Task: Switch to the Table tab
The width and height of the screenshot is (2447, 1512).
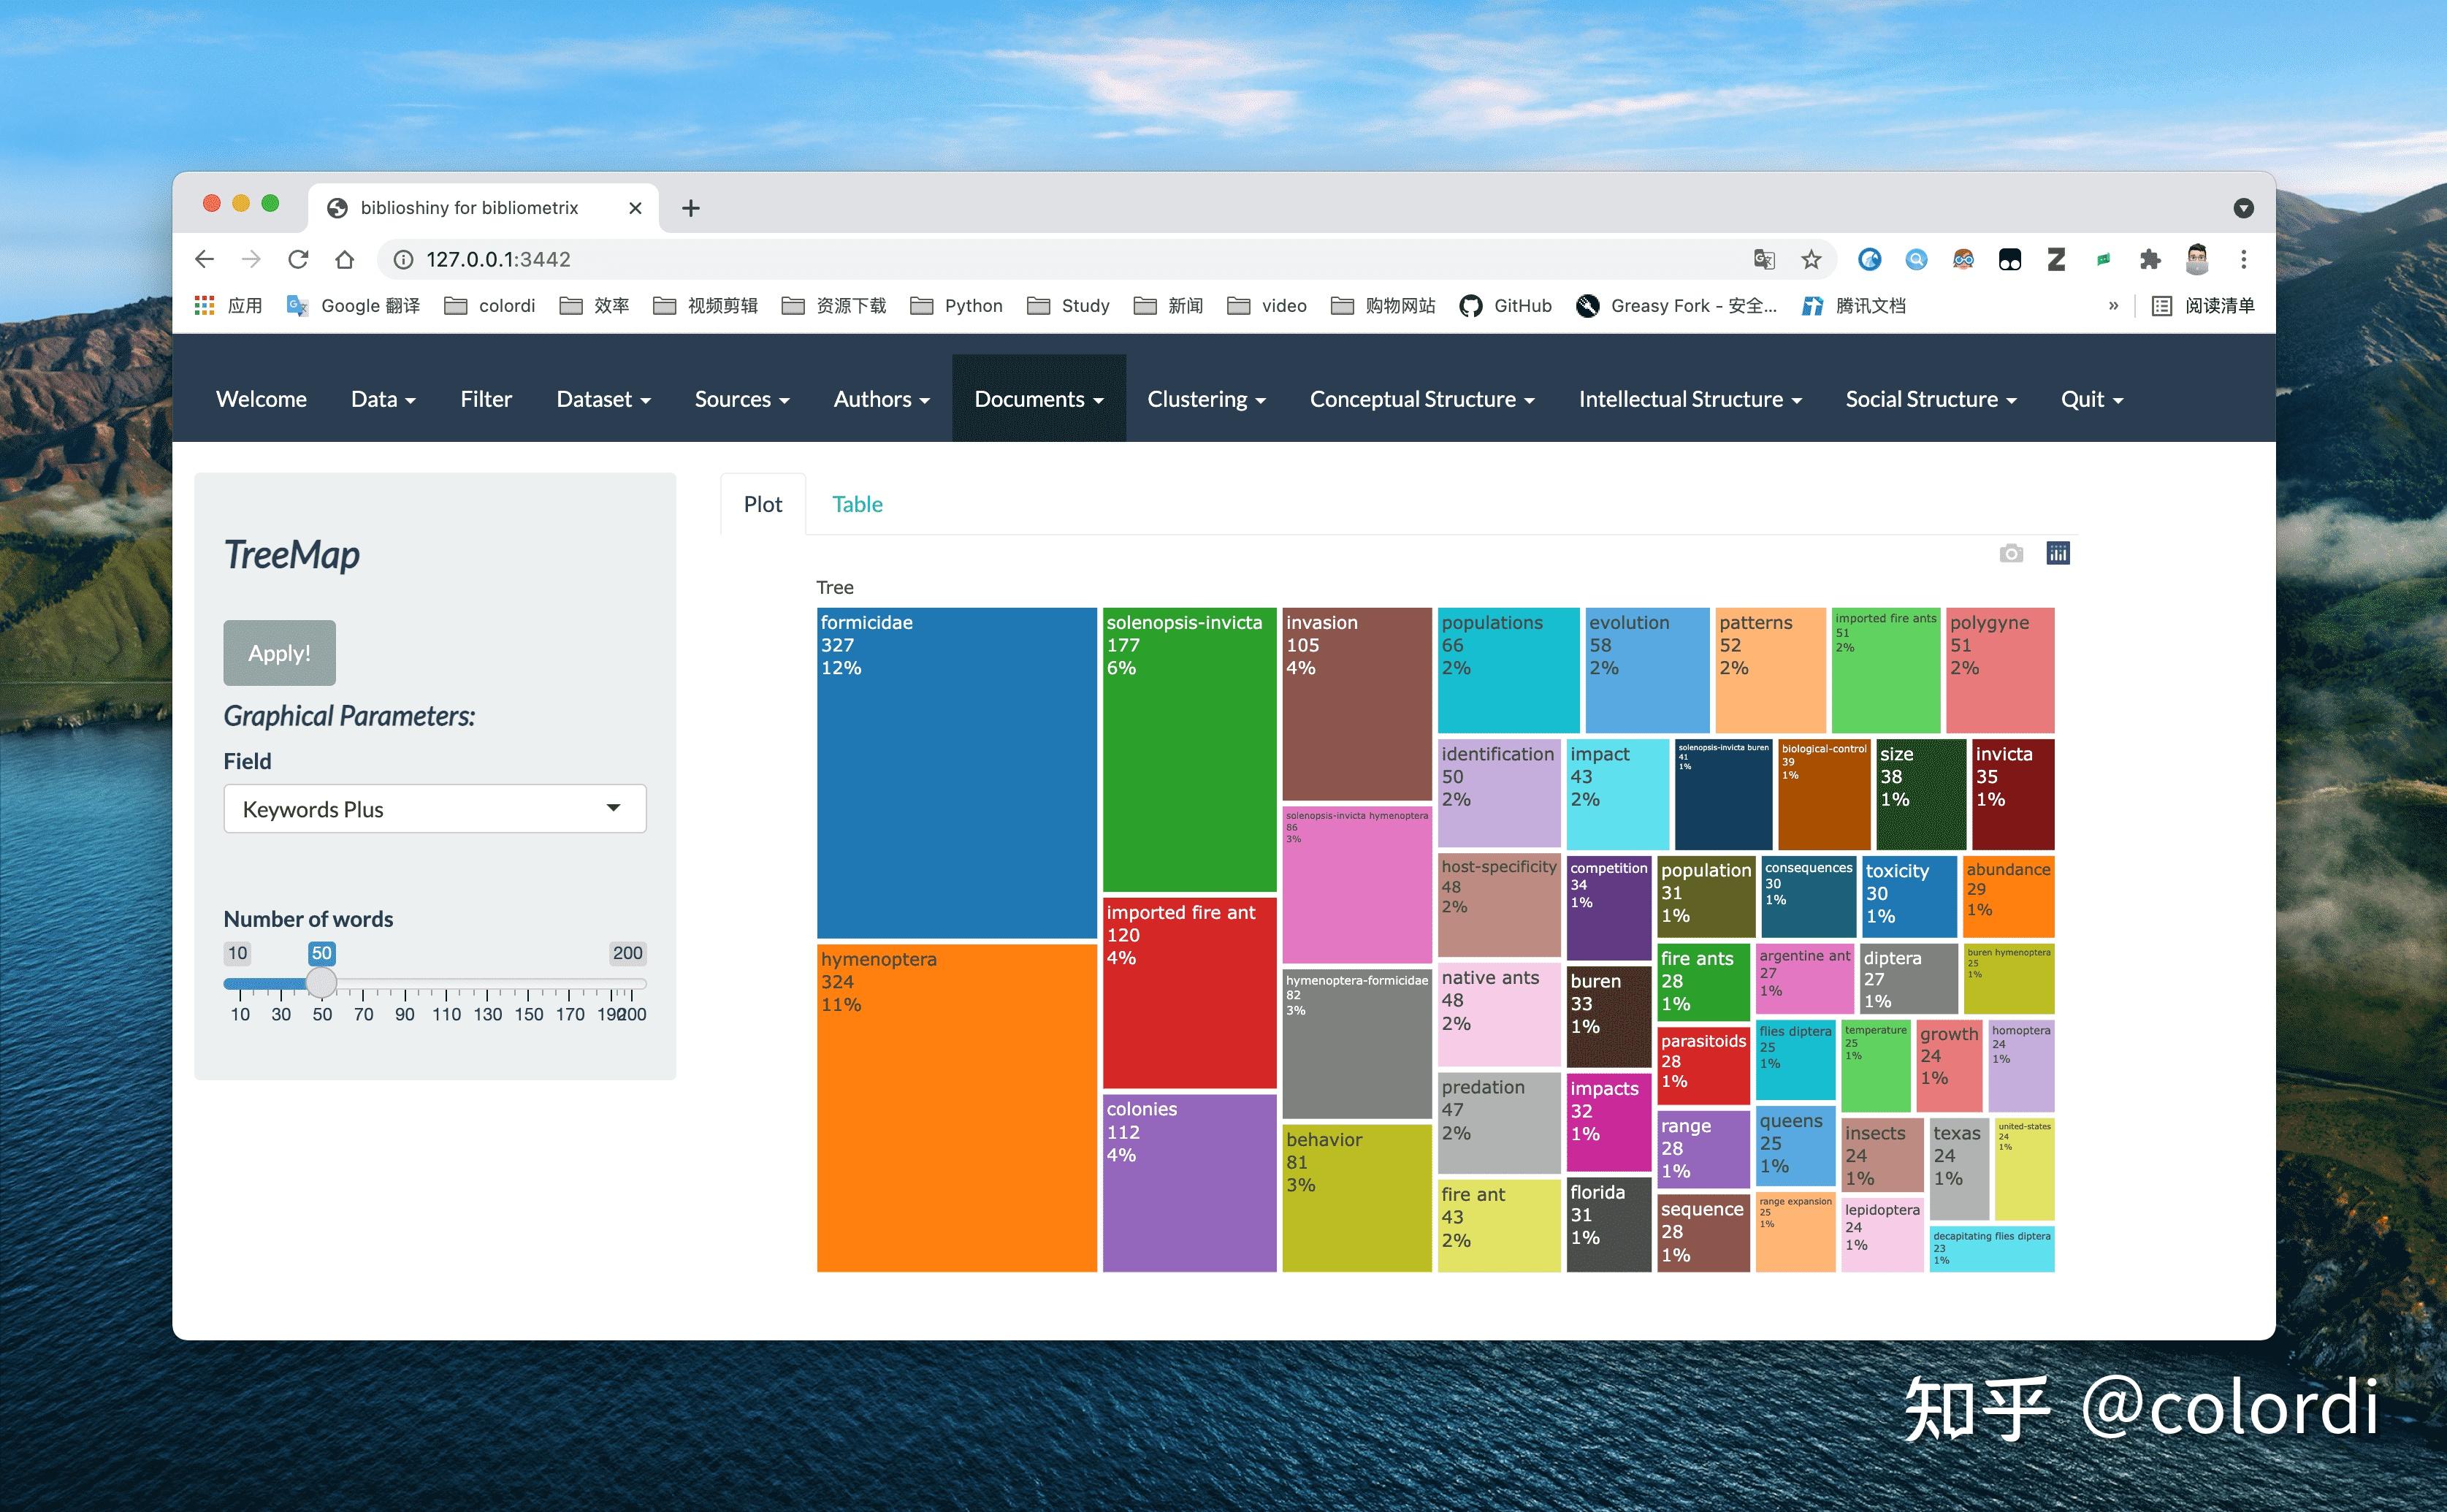Action: (857, 504)
